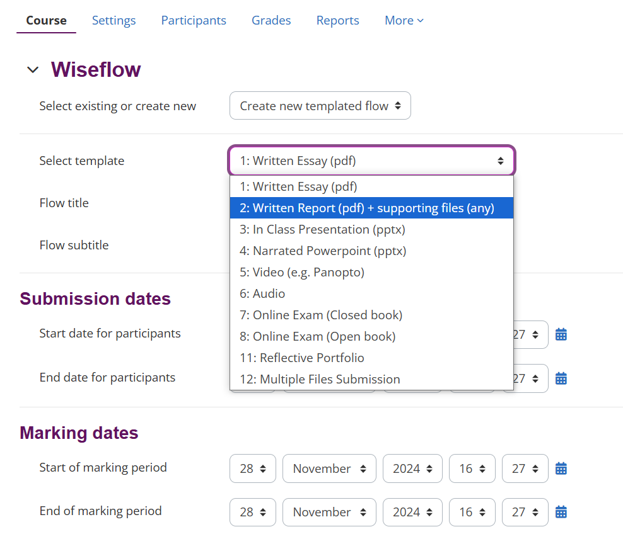Click the 'Start date for participants' label
The height and width of the screenshot is (539, 623).
click(x=110, y=334)
